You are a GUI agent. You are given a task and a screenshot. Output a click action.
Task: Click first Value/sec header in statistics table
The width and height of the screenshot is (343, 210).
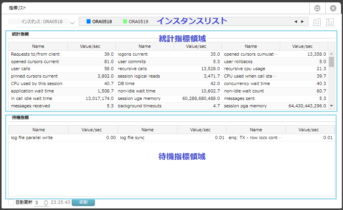coord(90,46)
